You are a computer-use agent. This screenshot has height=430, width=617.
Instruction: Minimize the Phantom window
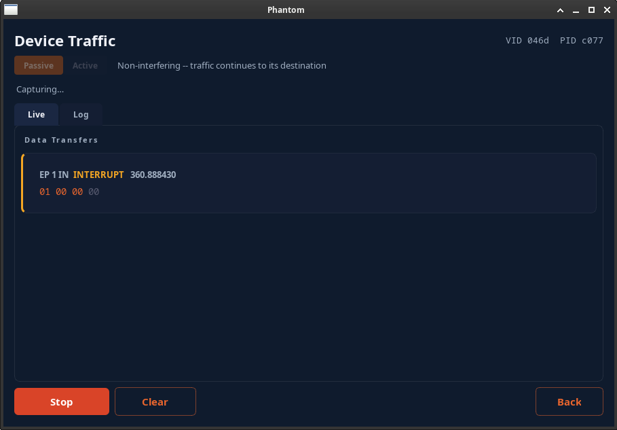[x=576, y=10]
